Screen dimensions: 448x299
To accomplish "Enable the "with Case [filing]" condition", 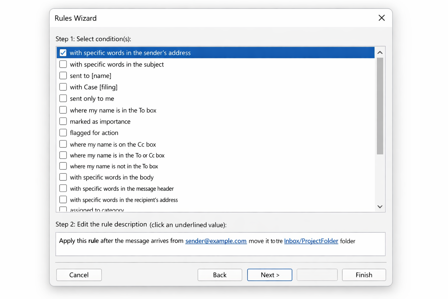I will pyautogui.click(x=63, y=87).
